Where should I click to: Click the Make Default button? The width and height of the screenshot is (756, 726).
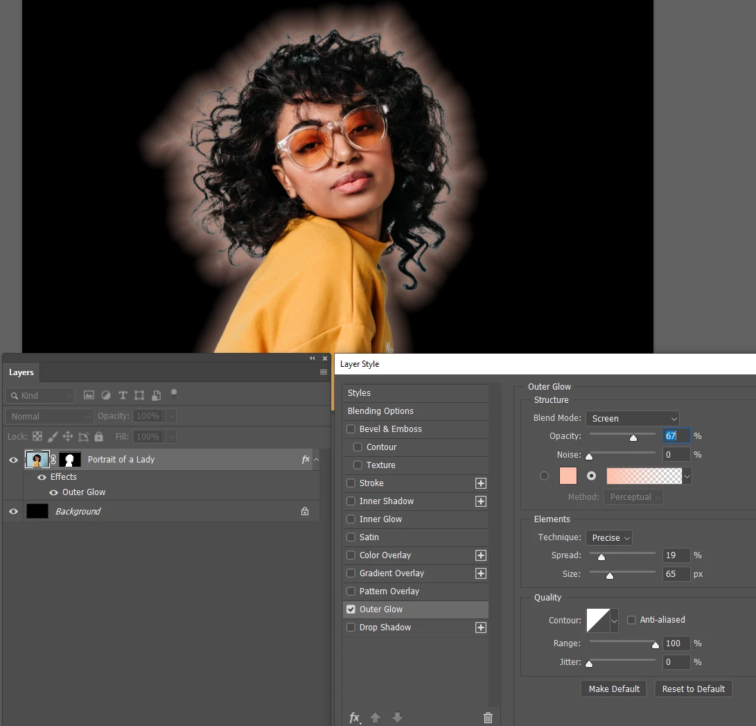pos(614,689)
